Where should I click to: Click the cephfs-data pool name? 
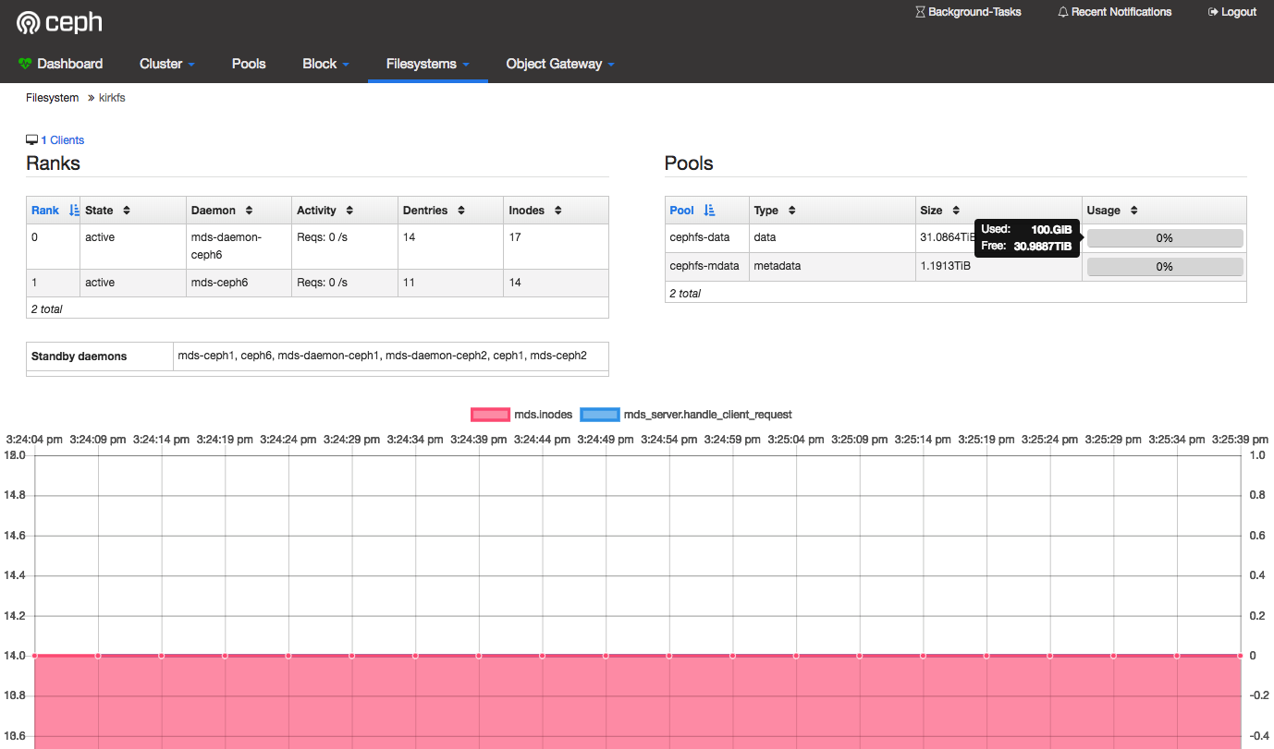point(700,237)
